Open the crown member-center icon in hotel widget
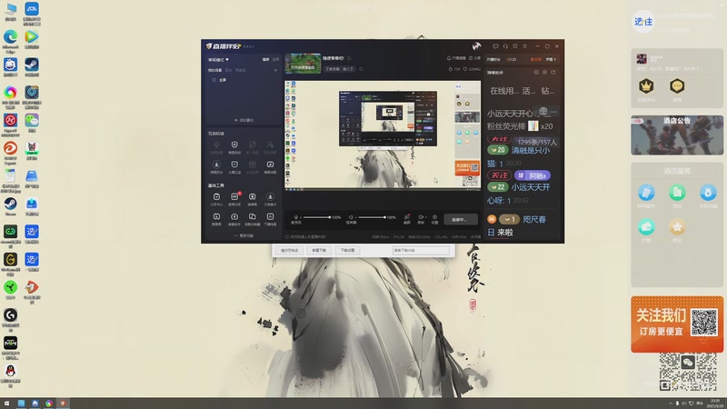The width and height of the screenshot is (727, 409). click(646, 85)
